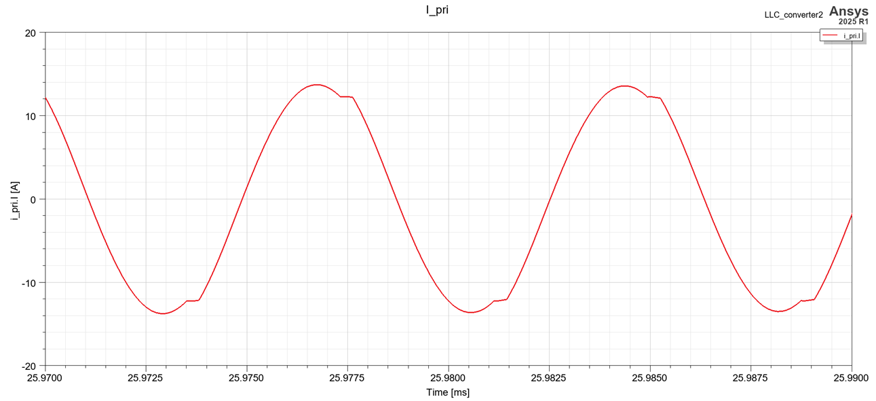This screenshot has height=401, width=876.
Task: Click the I_pri plot title
Action: (x=437, y=9)
